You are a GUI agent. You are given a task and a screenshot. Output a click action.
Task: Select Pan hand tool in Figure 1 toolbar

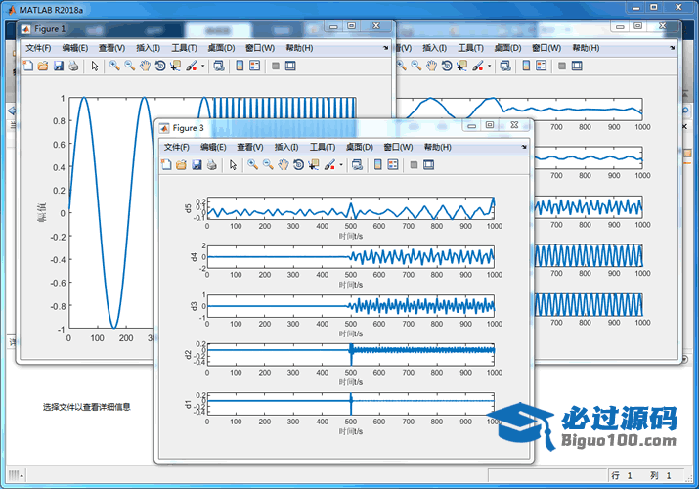point(145,66)
